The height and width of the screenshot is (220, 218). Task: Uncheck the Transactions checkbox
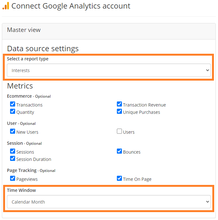pyautogui.click(x=13, y=104)
